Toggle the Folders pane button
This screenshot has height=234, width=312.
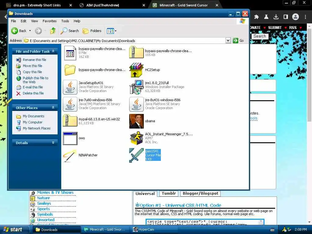92,31
